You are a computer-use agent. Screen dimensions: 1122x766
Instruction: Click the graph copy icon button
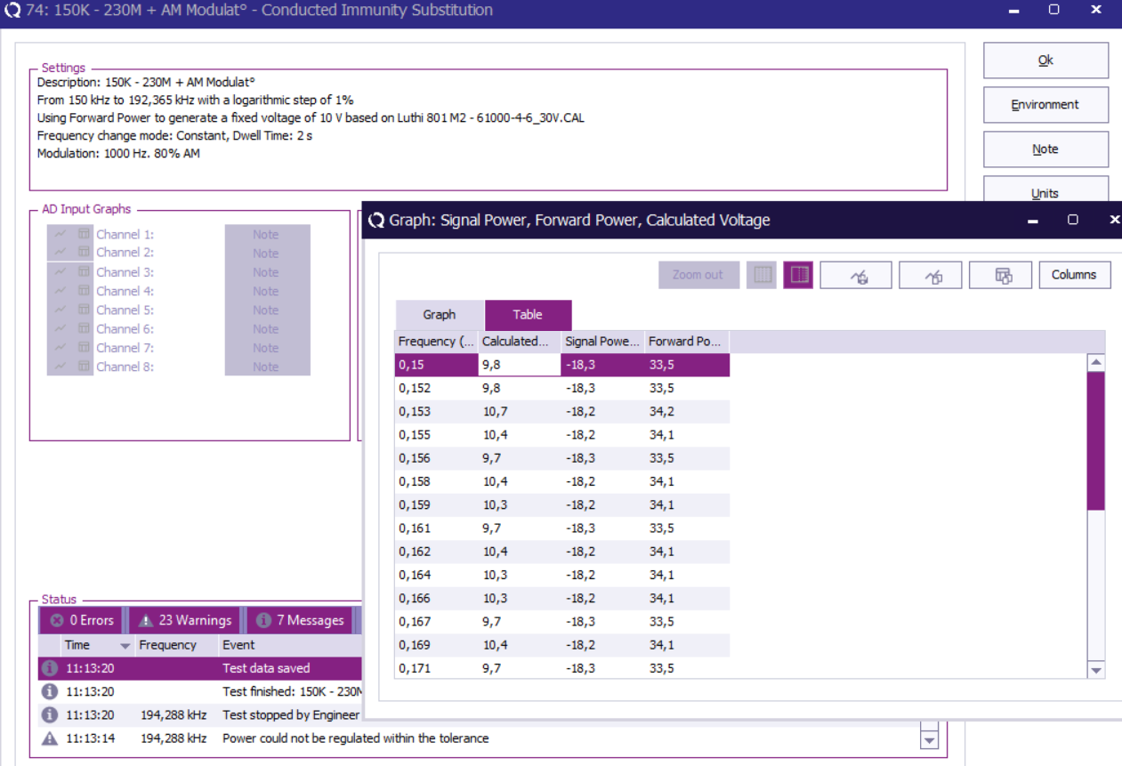pyautogui.click(x=931, y=275)
